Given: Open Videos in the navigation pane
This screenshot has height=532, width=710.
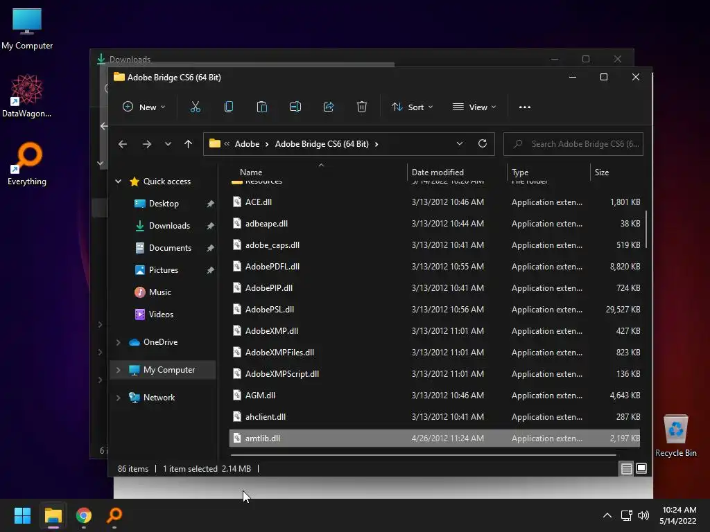Looking at the screenshot, I should tap(161, 314).
